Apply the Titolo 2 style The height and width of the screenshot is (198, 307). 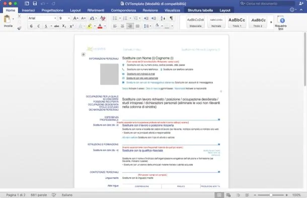tap(258, 22)
